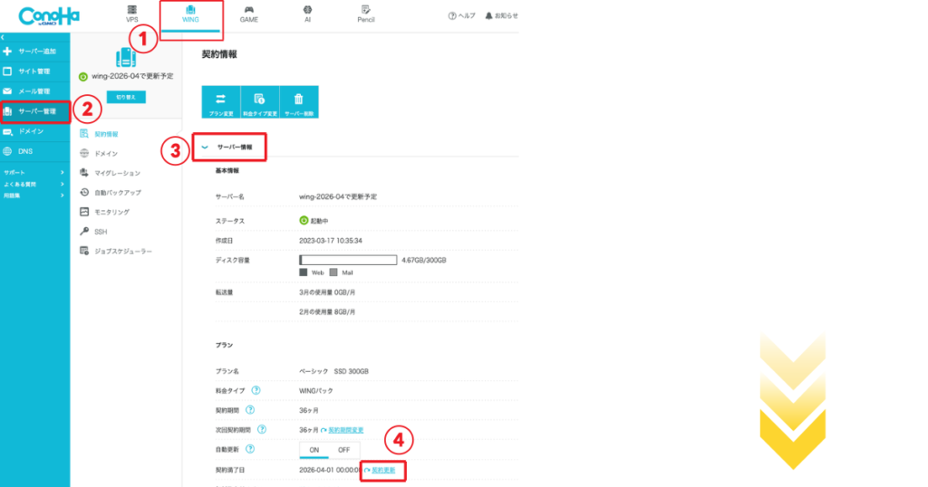Open the 契約更新 link
The height and width of the screenshot is (487, 928).
(383, 471)
